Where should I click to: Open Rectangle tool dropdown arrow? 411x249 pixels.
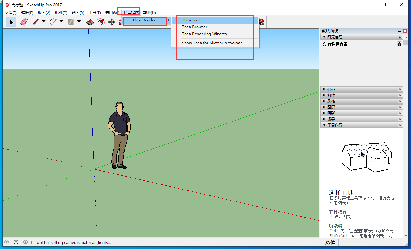[79, 22]
